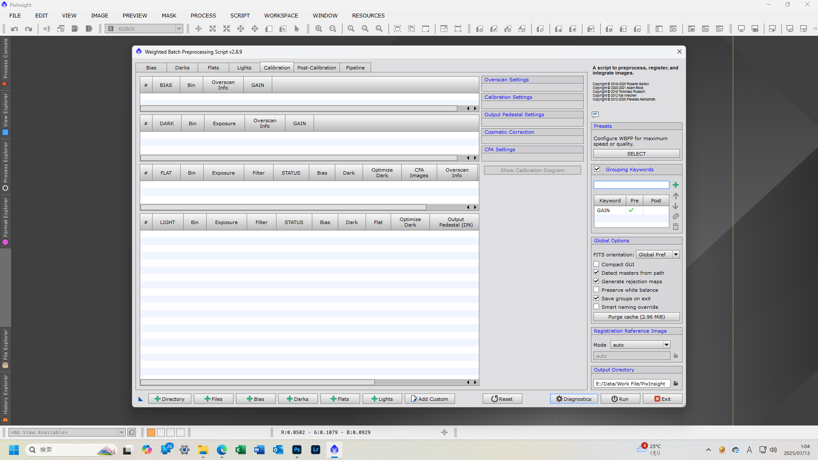The width and height of the screenshot is (818, 460).
Task: Browse for output directory folder
Action: (x=676, y=383)
